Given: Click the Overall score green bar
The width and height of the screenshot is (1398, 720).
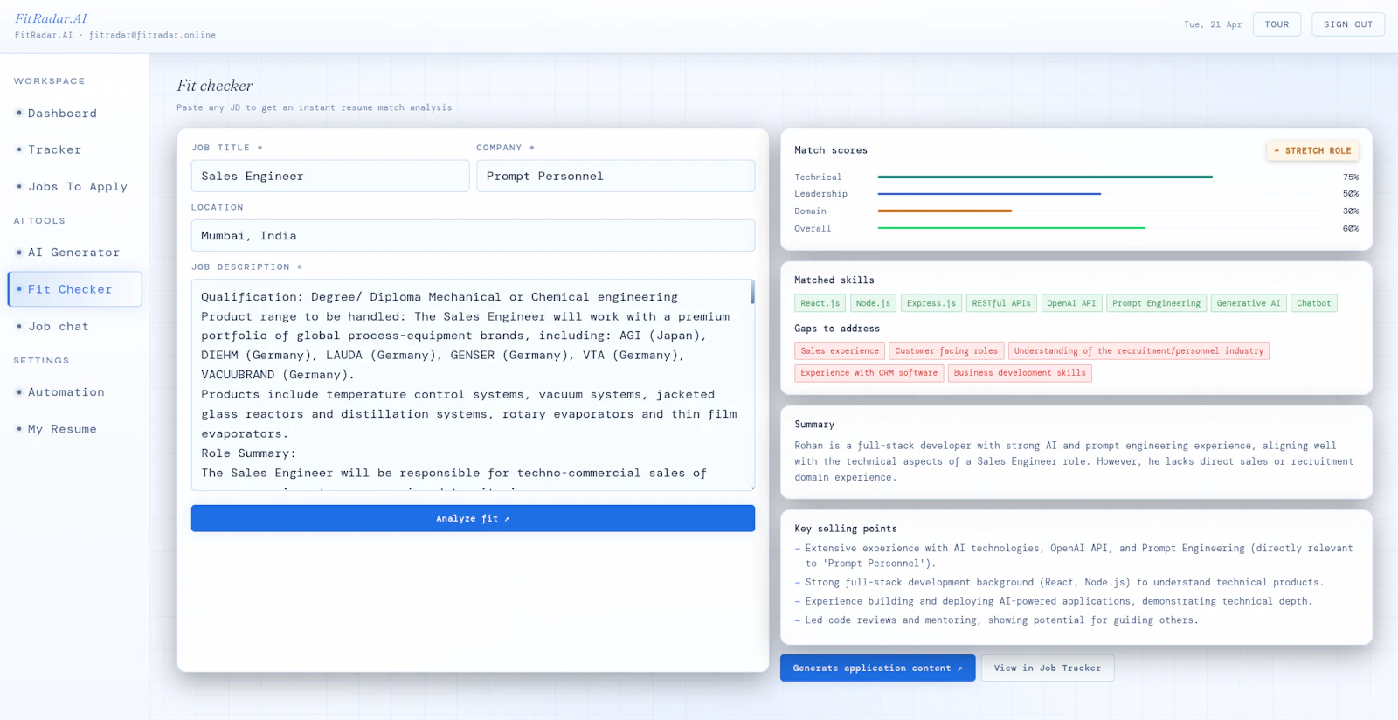Looking at the screenshot, I should click(x=1011, y=228).
